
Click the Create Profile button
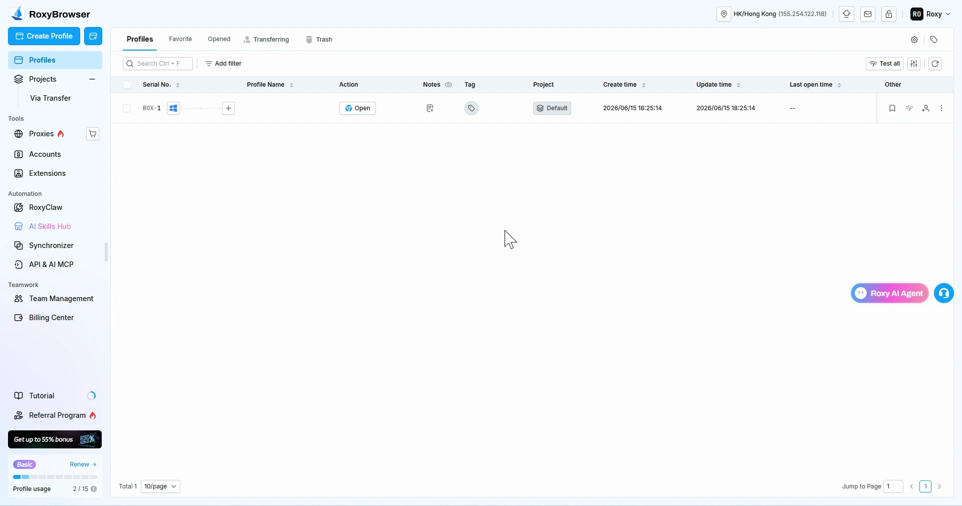pos(44,36)
